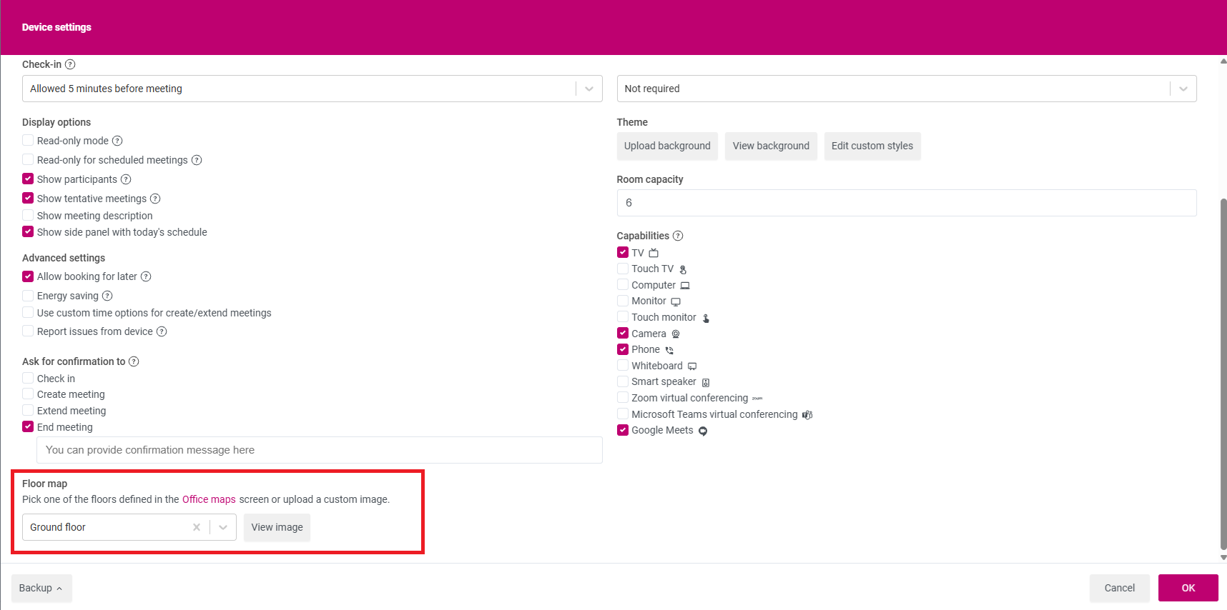Click the help icon beside Read-only mode
Image resolution: width=1227 pixels, height=610 pixels.
click(x=117, y=141)
